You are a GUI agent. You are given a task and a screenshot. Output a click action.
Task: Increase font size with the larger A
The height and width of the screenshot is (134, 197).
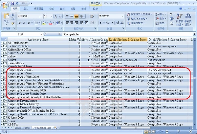56,16
